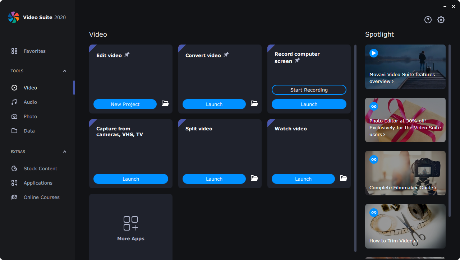Open the folder icon next to New Project

(x=165, y=104)
